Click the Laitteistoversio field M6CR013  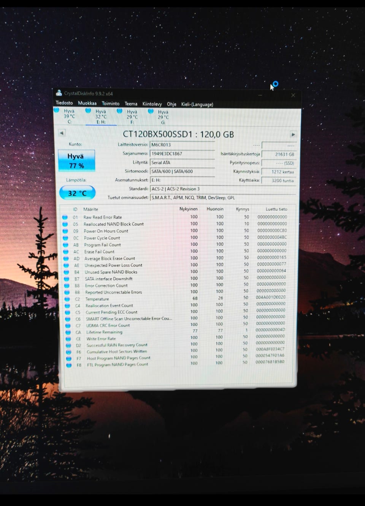182,145
